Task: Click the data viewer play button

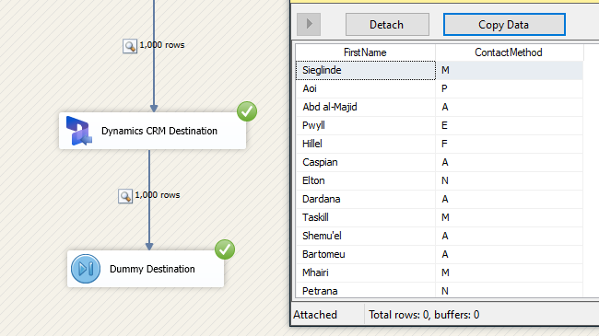Action: click(309, 25)
